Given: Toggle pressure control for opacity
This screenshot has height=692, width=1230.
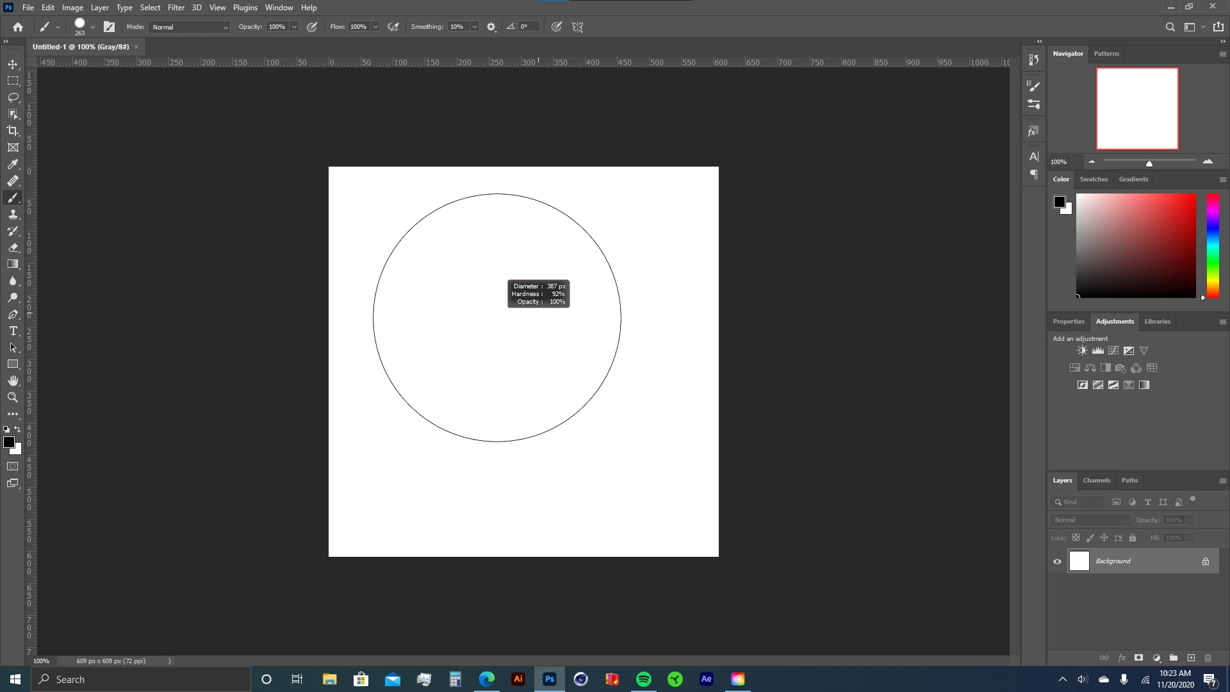Looking at the screenshot, I should [x=312, y=27].
